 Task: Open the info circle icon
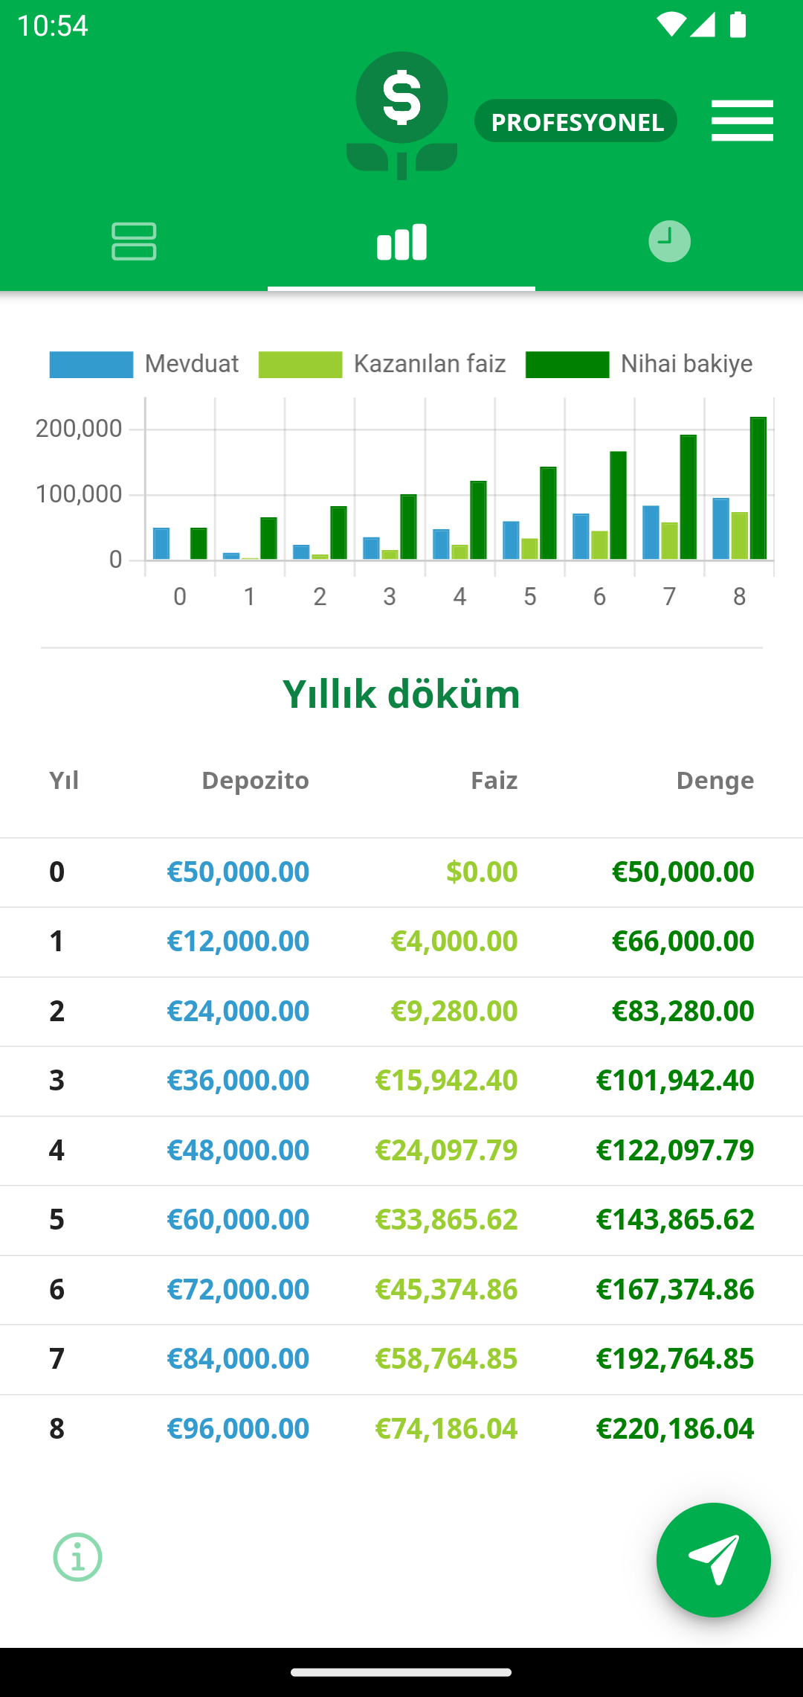77,1557
